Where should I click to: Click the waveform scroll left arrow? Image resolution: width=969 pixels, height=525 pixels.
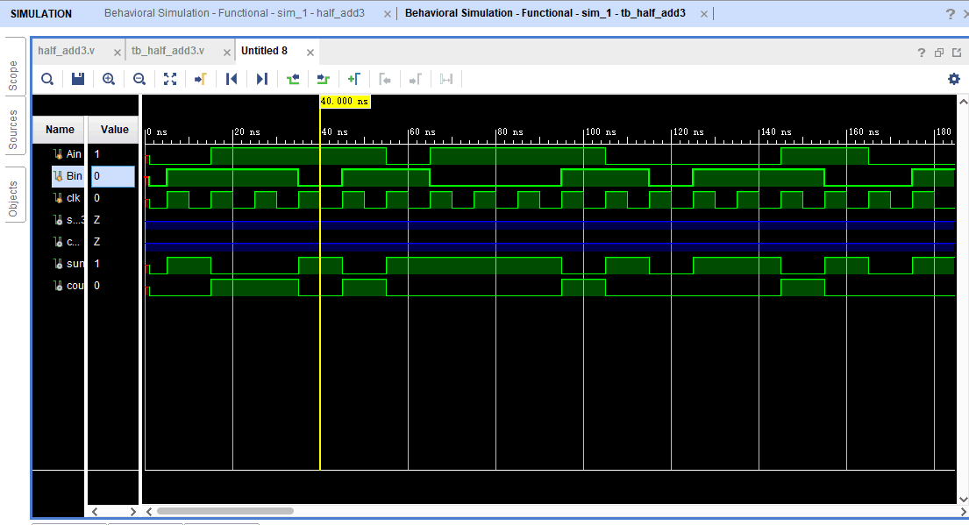149,511
